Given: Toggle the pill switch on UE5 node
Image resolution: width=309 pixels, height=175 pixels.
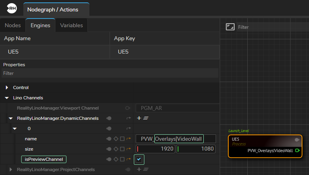Looking at the screenshot, I should coord(297,140).
